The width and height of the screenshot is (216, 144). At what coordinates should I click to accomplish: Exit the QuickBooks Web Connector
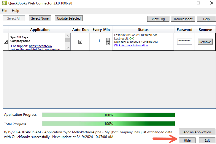pos(207,140)
